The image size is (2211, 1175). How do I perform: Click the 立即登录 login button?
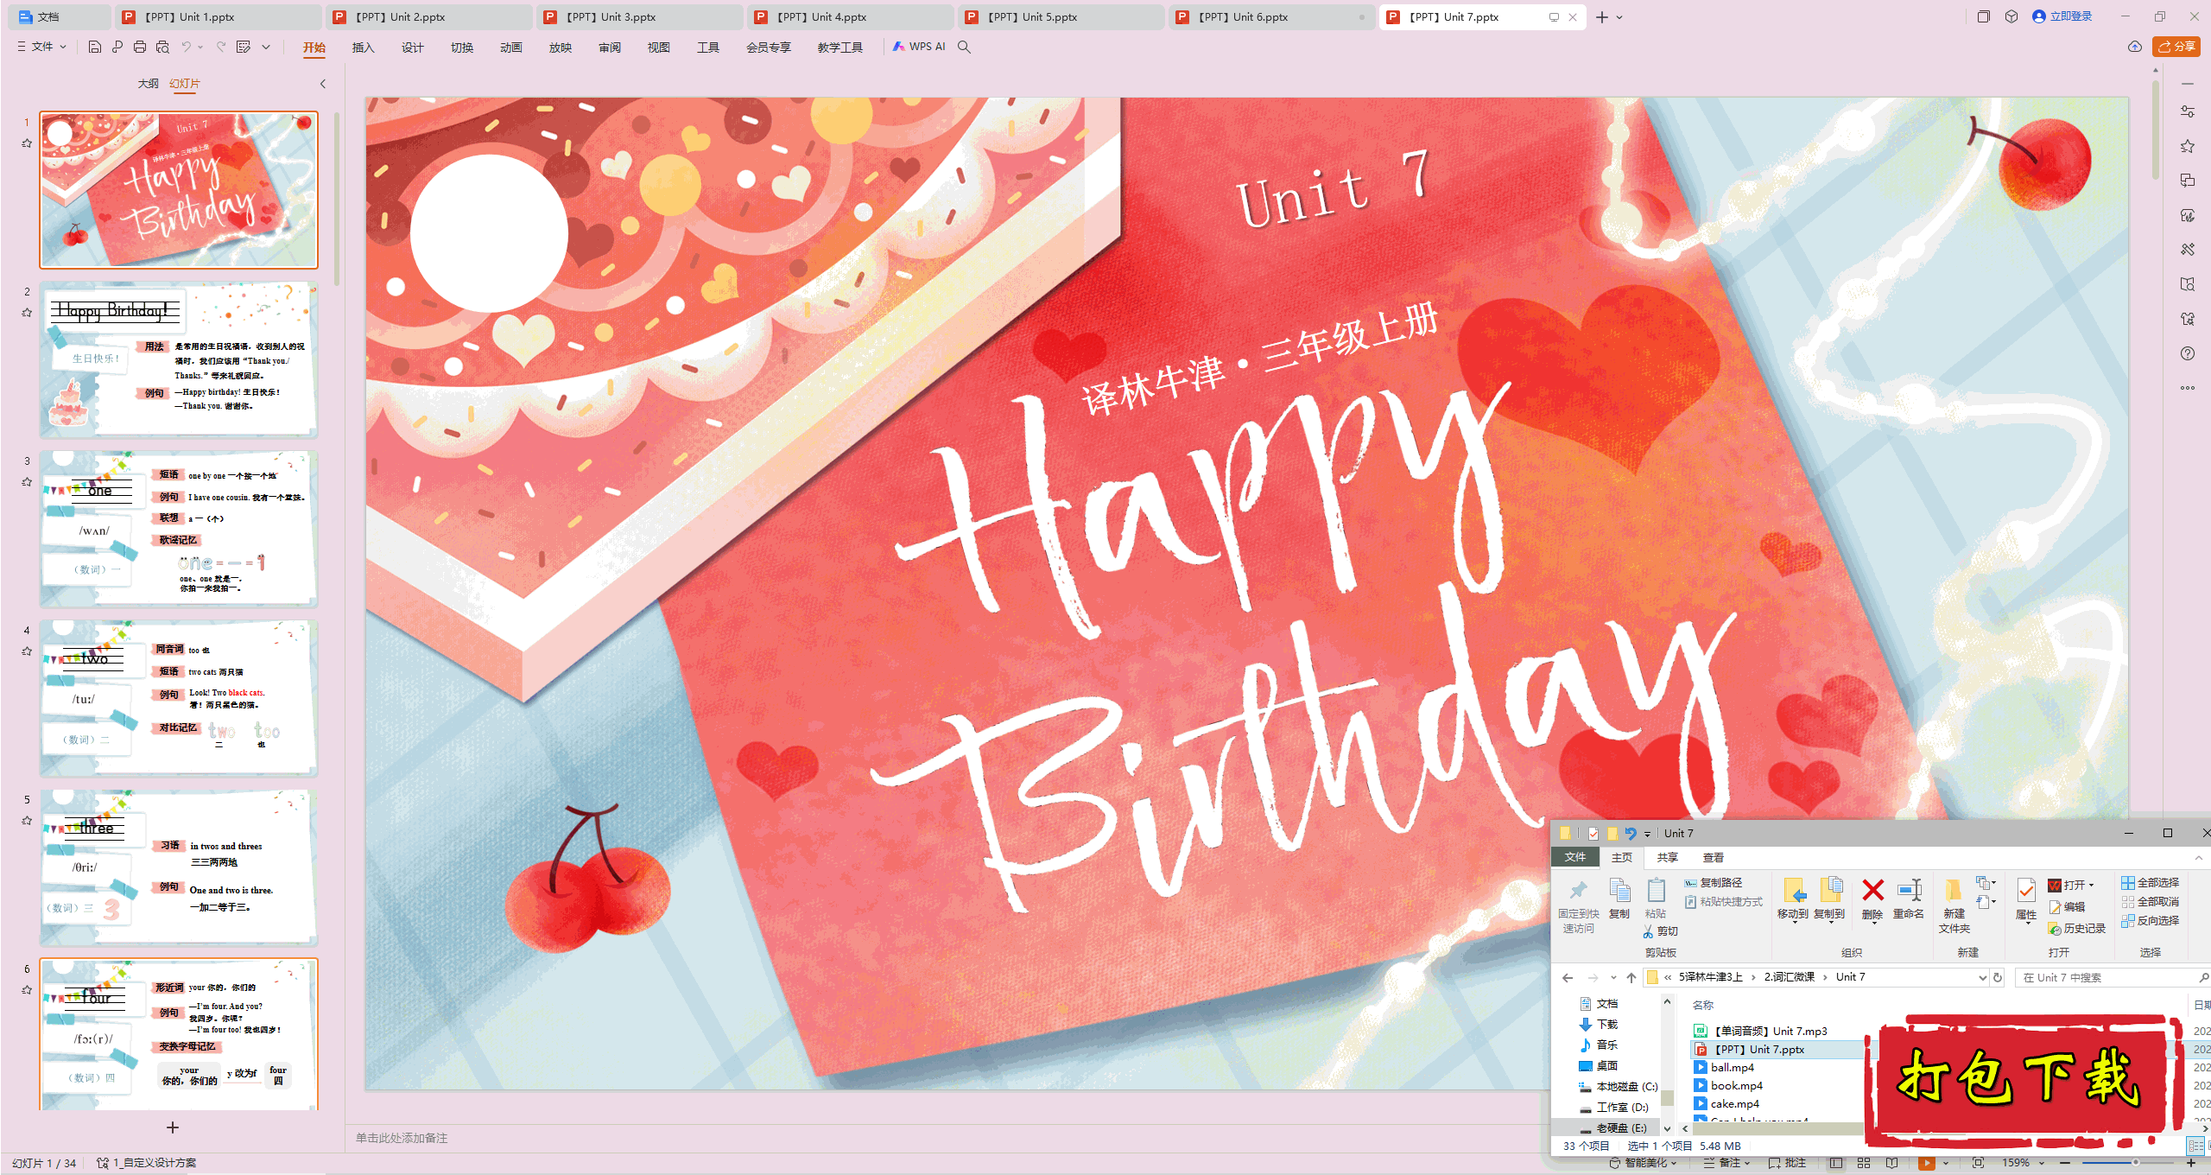pos(2062,16)
